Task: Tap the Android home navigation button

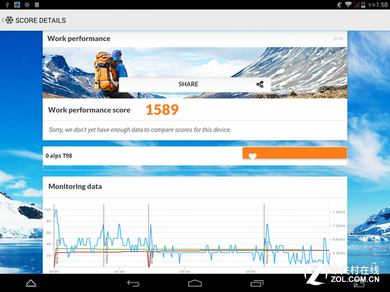Action: [x=195, y=283]
